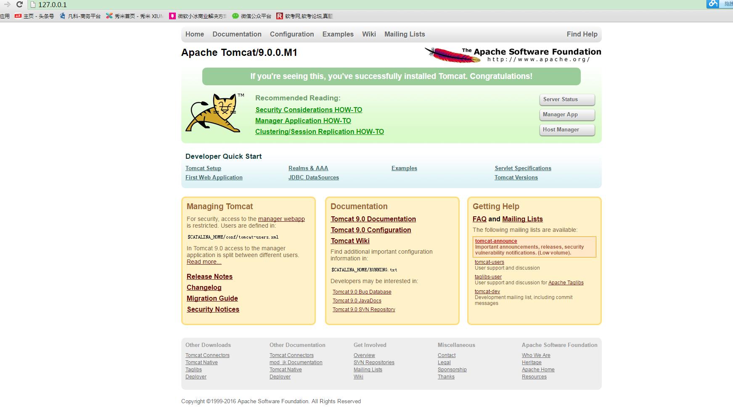Click the Apache Software Foundation feather logo
This screenshot has height=407, width=733.
[513, 55]
